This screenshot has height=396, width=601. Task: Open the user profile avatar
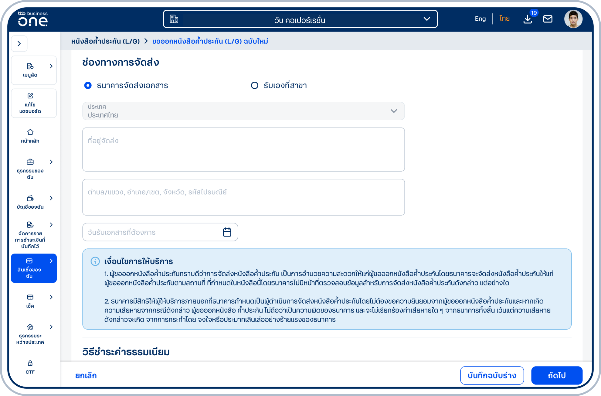(x=573, y=19)
